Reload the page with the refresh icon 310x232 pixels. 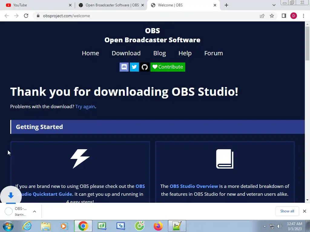click(x=26, y=16)
